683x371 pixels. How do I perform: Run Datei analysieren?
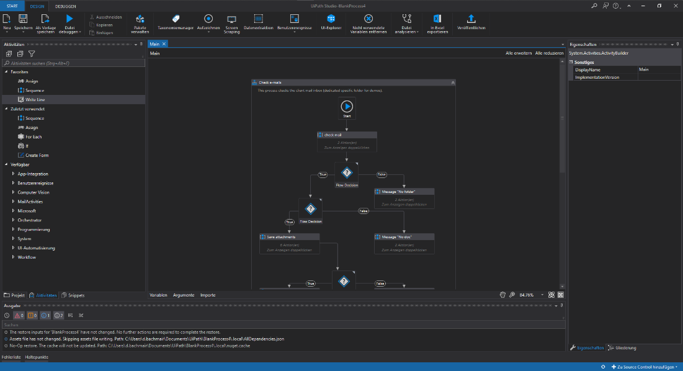tap(406, 24)
